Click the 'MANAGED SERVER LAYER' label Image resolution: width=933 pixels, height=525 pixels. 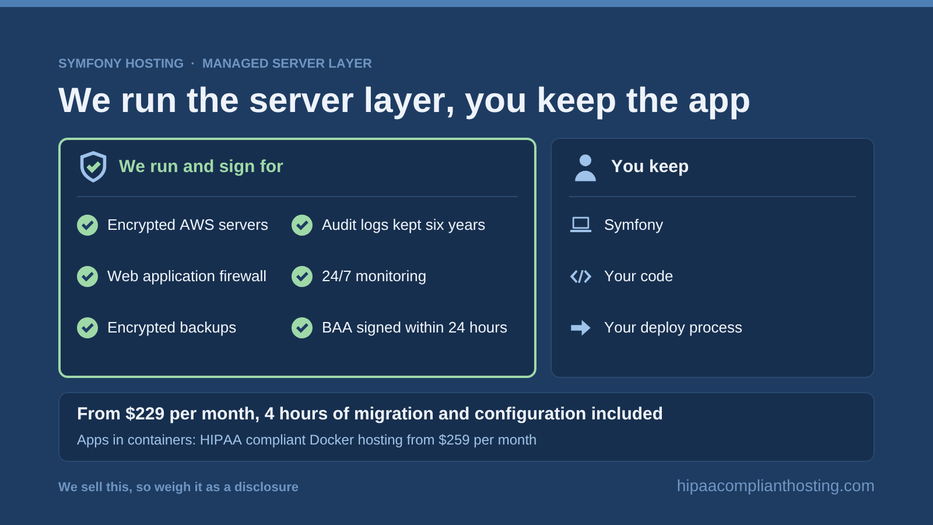(287, 64)
